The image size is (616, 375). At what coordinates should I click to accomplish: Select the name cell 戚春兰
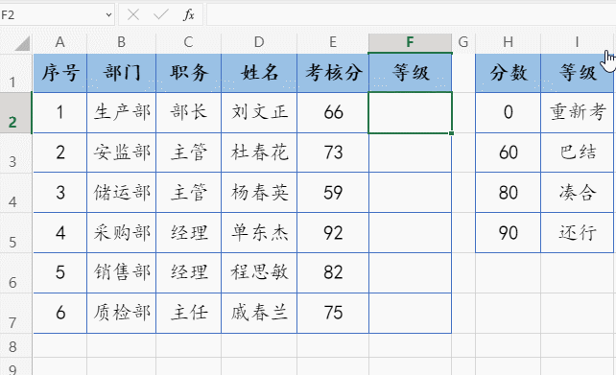click(x=259, y=314)
